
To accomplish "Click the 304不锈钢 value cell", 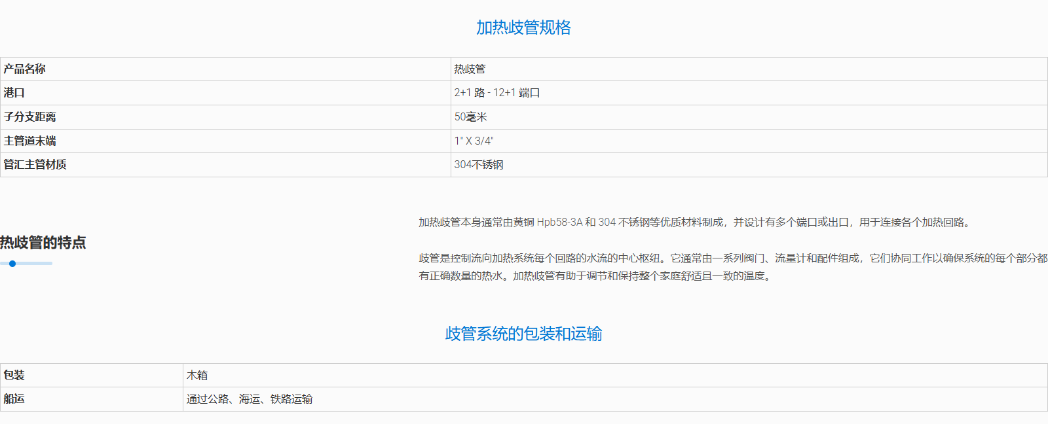I will [x=479, y=165].
